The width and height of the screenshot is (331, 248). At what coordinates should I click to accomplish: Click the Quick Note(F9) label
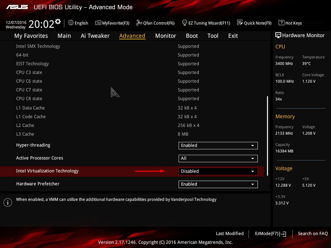click(x=258, y=23)
